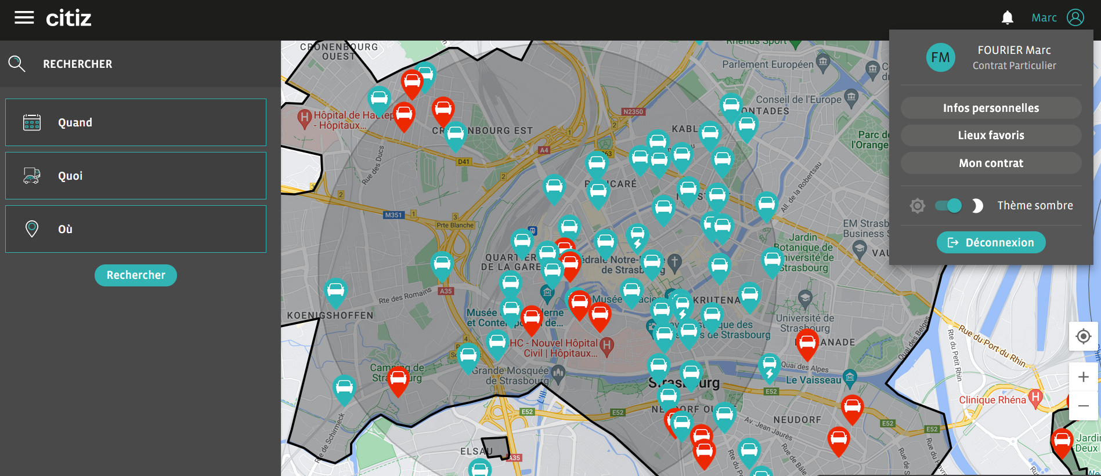Image resolution: width=1101 pixels, height=476 pixels.
Task: Zoom out on the map
Action: tap(1083, 406)
